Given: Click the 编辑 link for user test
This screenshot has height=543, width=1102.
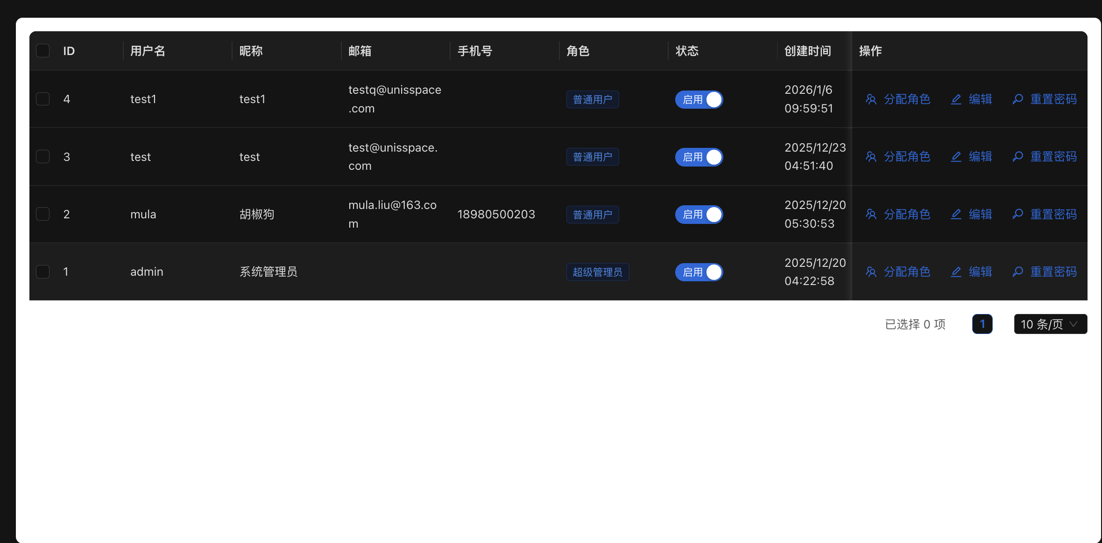Looking at the screenshot, I should 980,157.
